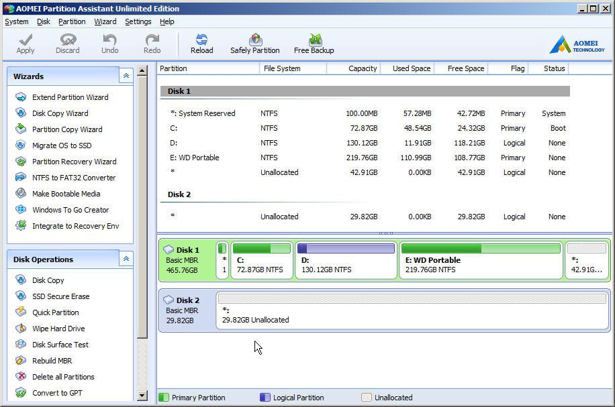Sort by the Used Space column header

tap(407, 68)
